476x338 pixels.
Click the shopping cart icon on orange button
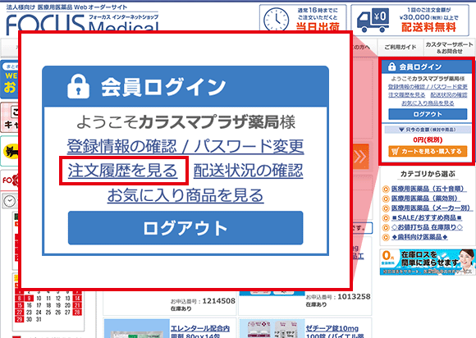(x=395, y=151)
